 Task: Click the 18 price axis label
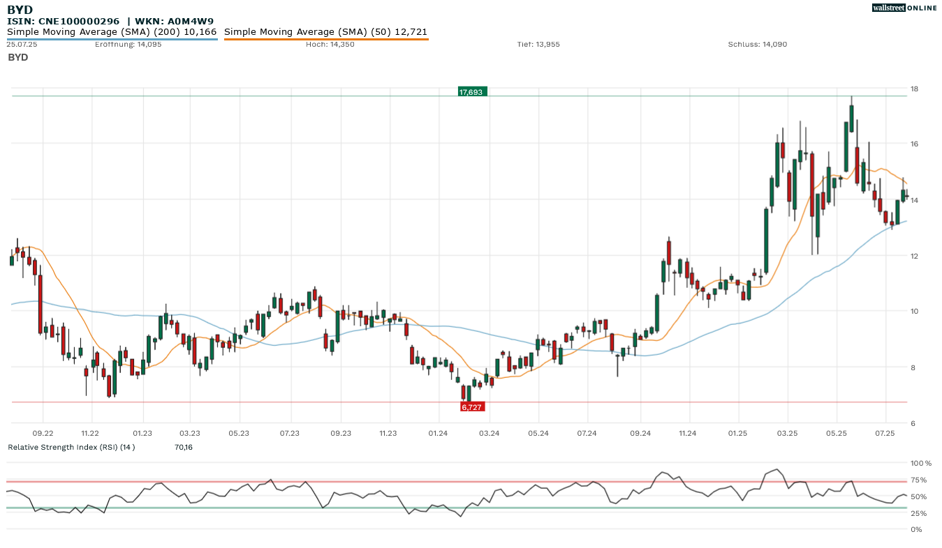(x=914, y=89)
